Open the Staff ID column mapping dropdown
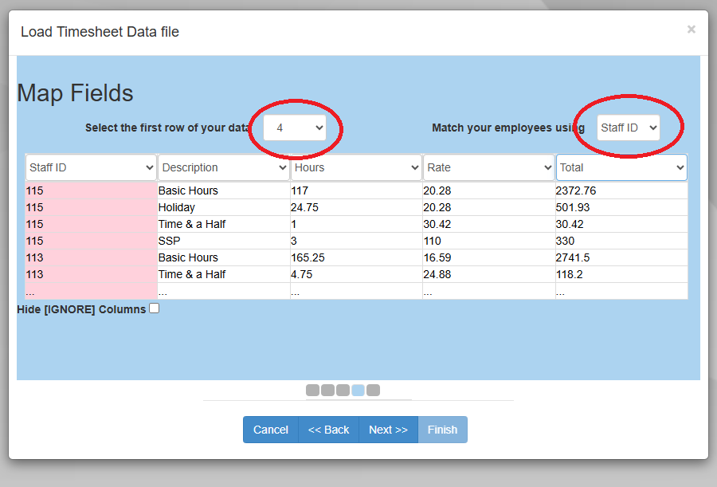Viewport: 717px width, 487px height. point(90,167)
